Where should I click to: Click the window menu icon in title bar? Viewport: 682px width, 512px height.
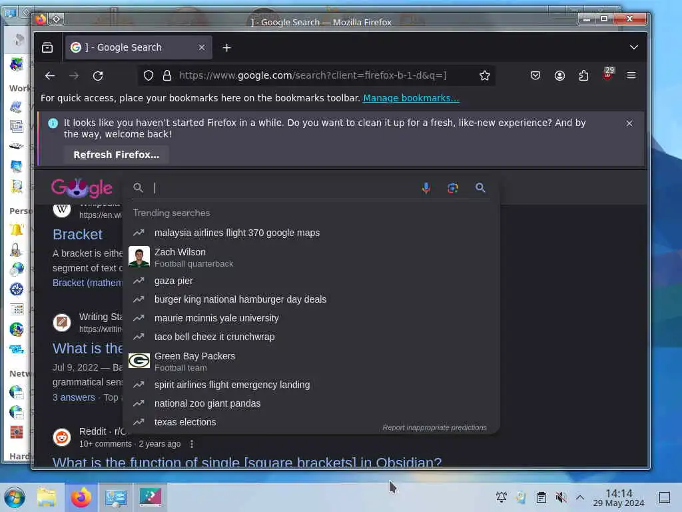(41, 19)
